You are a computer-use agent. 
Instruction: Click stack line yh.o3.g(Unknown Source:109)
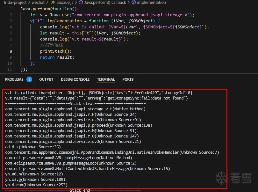coord(35,180)
